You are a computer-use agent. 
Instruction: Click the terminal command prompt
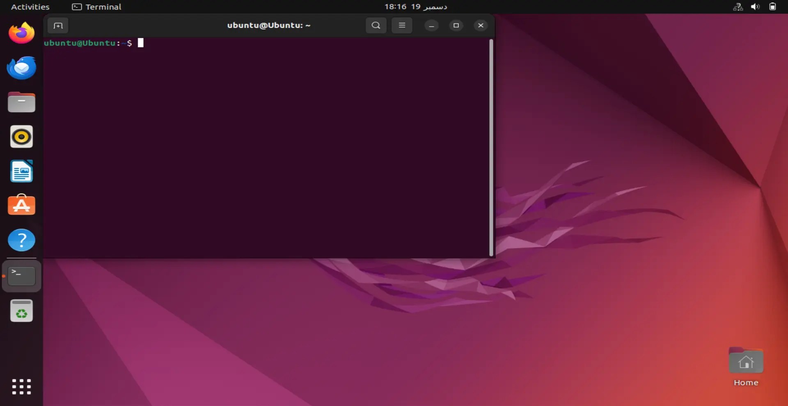141,43
